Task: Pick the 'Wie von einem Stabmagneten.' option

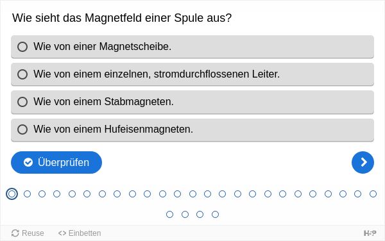Action: pos(193,102)
